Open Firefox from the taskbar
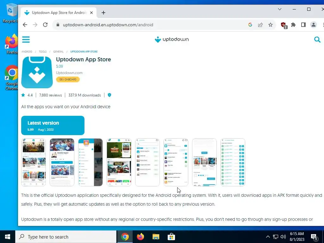The height and width of the screenshot is (243, 324). [140, 237]
